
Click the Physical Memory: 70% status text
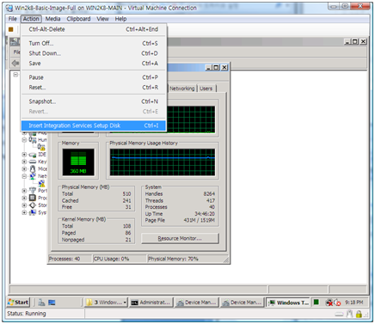173,259
